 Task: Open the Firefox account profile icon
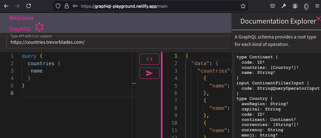pyautogui.click(x=295, y=6)
